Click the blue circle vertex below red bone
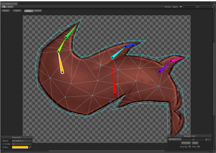 (x=111, y=102)
